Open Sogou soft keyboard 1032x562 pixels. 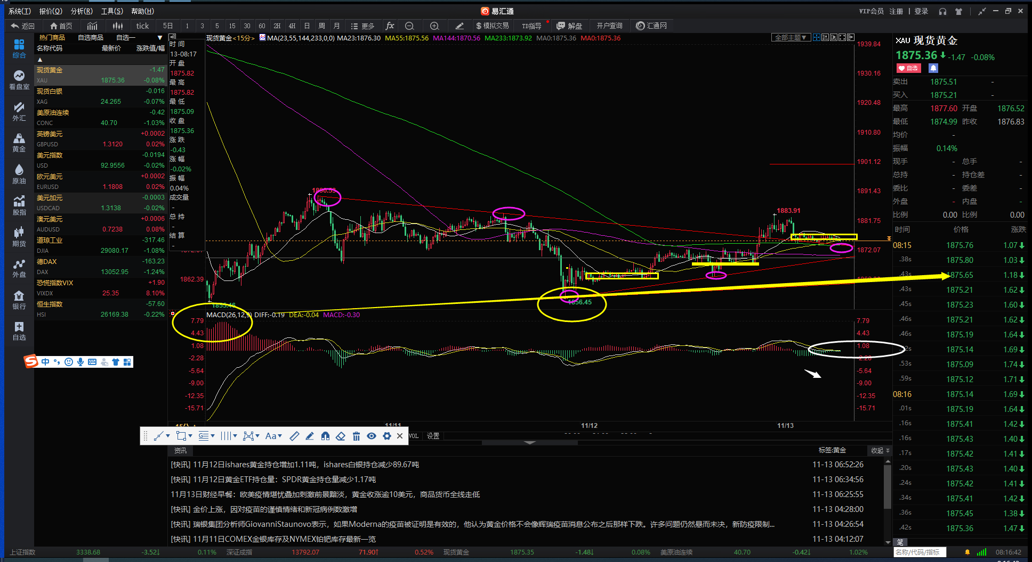92,362
